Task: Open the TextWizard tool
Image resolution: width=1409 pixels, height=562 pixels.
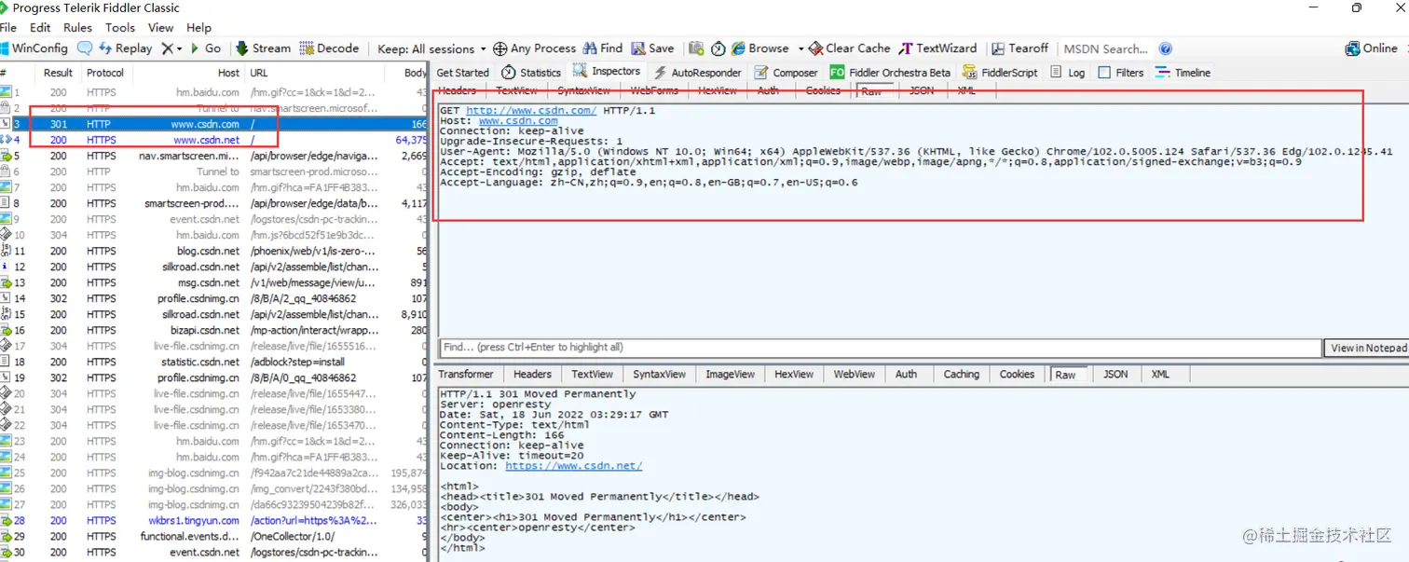Action: (x=937, y=48)
